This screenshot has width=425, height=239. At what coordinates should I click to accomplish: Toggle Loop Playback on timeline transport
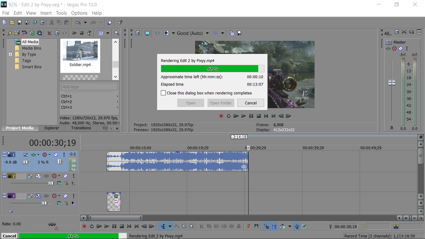(x=92, y=226)
